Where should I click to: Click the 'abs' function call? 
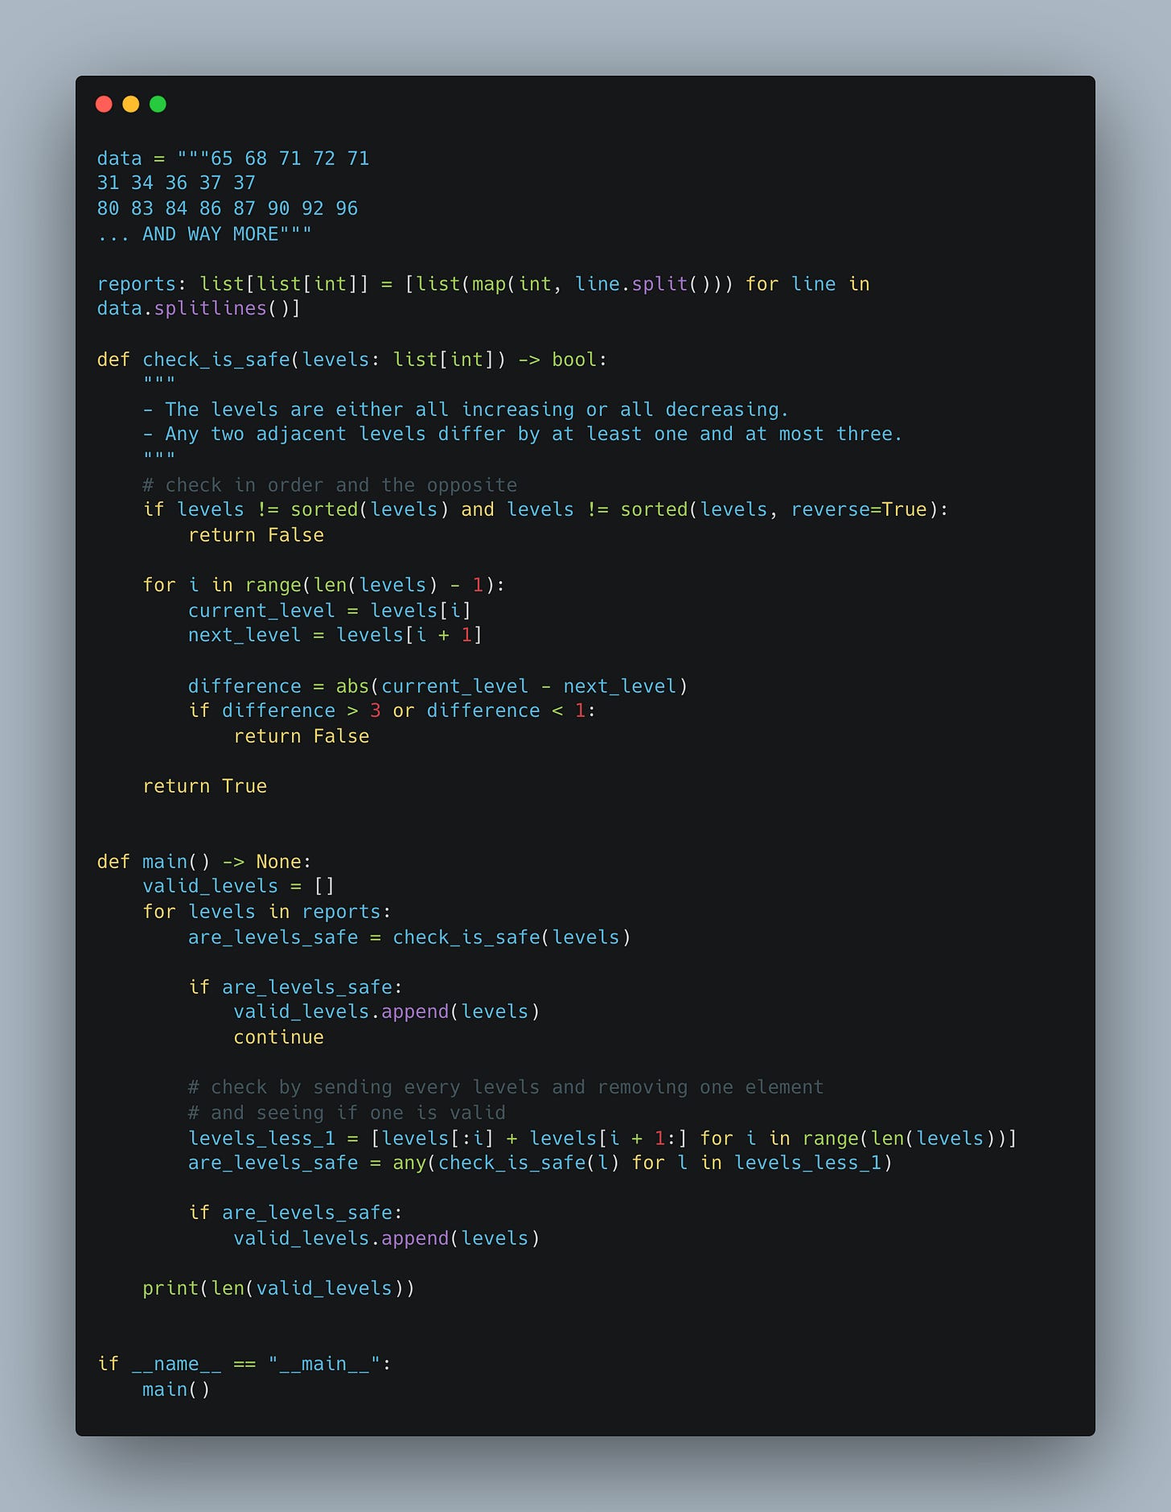pos(352,686)
